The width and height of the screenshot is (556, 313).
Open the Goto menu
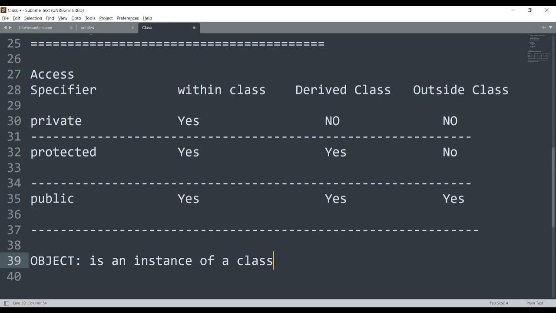point(76,18)
